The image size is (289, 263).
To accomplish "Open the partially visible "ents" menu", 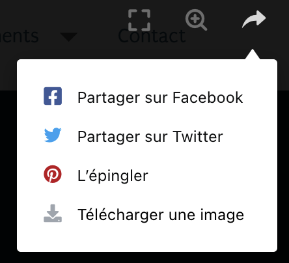I will tap(19, 36).
